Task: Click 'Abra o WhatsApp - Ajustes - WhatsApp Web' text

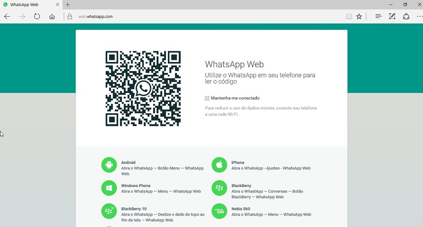Action: (x=271, y=168)
